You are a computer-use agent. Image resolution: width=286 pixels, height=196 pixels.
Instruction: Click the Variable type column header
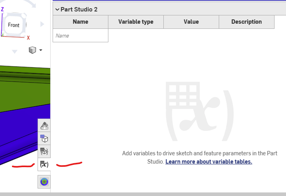[136, 22]
